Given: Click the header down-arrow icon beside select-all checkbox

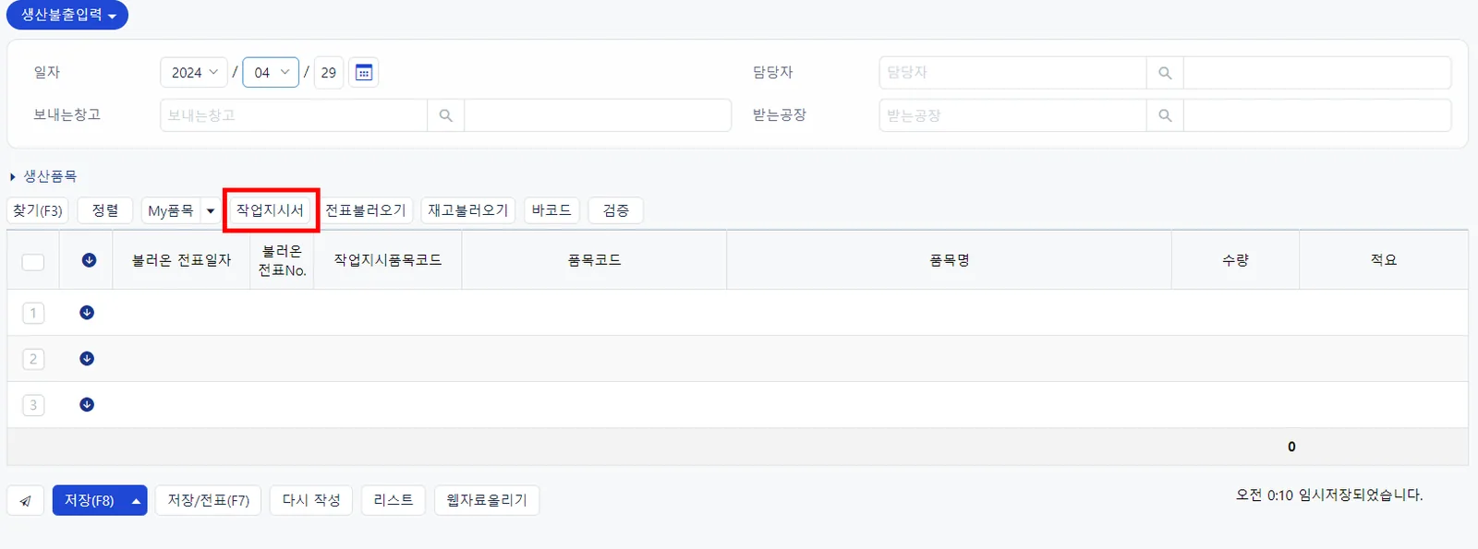Looking at the screenshot, I should point(89,260).
